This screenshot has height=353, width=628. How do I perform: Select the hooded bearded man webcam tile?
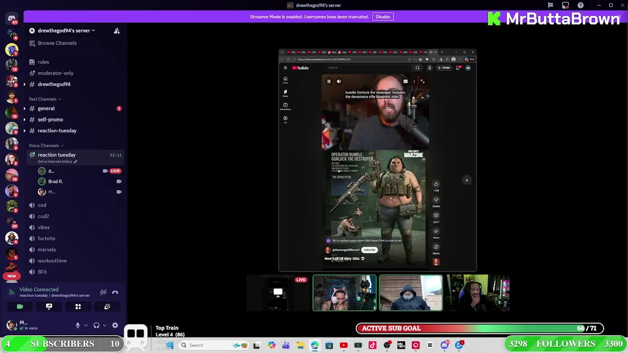click(x=411, y=293)
